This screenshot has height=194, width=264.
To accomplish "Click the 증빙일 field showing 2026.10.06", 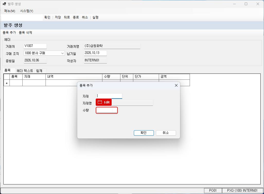I will 35,61.
